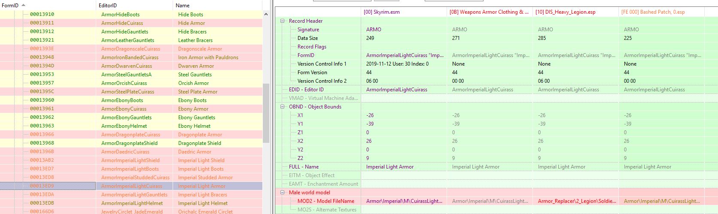This screenshot has width=718, height=214.
Task: Click the Form Version row label
Action: [x=312, y=72]
